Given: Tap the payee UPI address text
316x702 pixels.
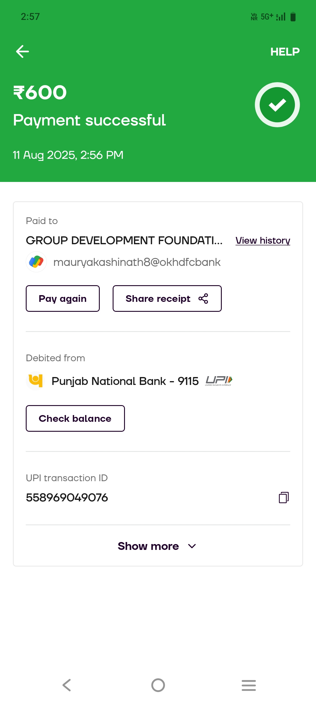Looking at the screenshot, I should pos(137,262).
